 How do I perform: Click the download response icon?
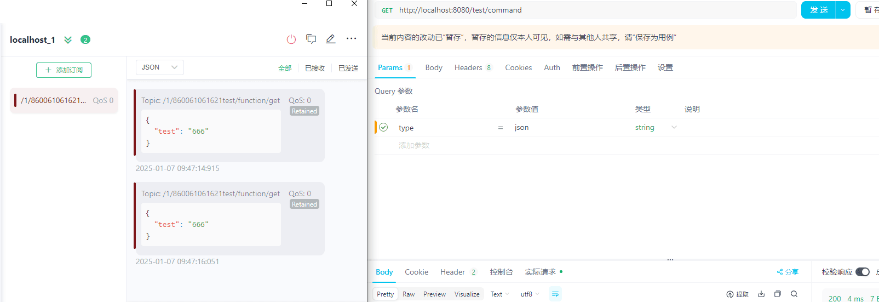[x=761, y=294]
